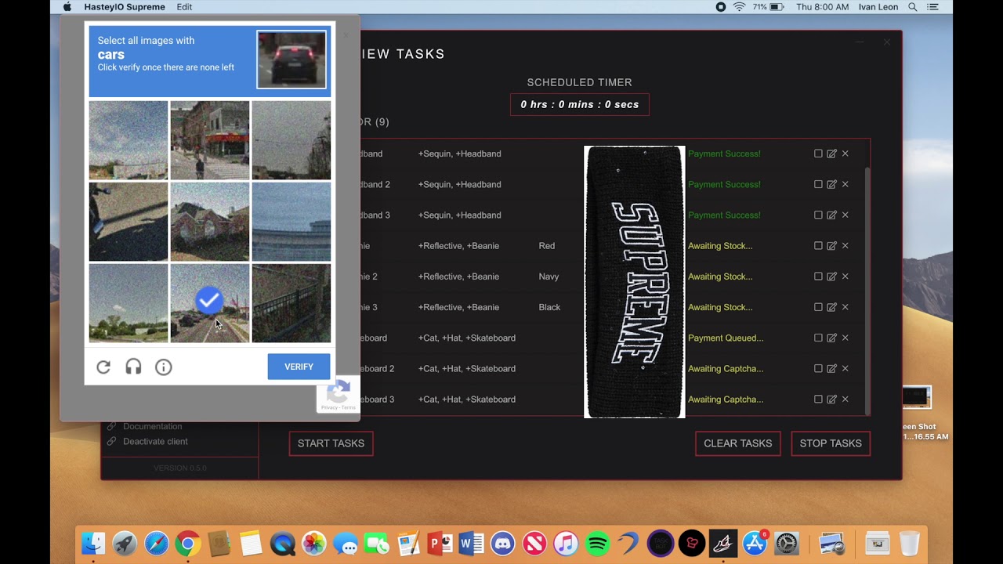The width and height of the screenshot is (1003, 564).
Task: Open the HasteyIO Supreme app menu
Action: pyautogui.click(x=125, y=7)
